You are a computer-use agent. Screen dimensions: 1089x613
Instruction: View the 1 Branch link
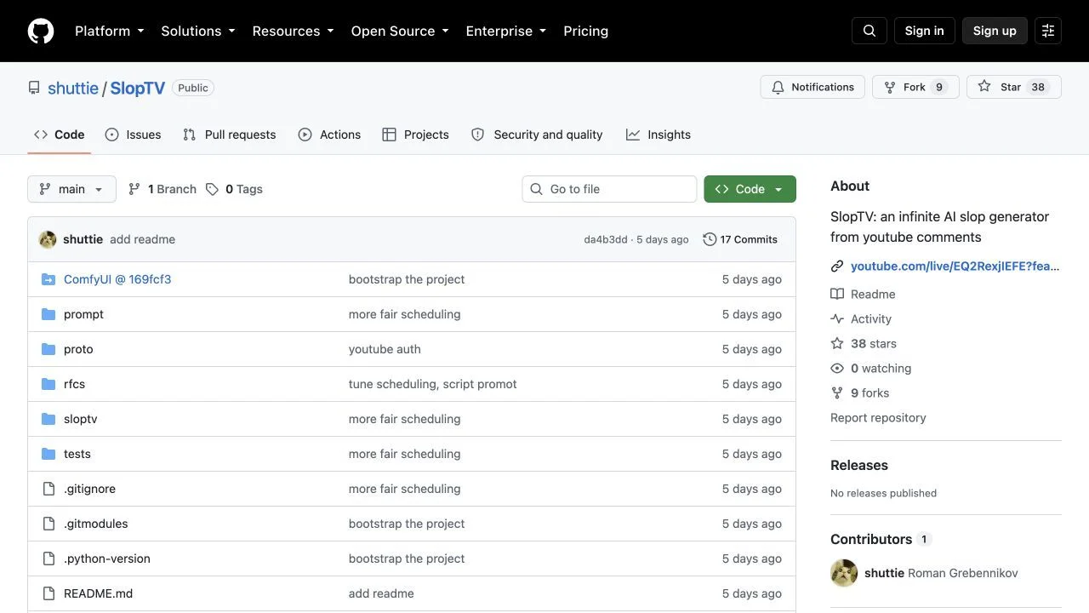pos(162,189)
